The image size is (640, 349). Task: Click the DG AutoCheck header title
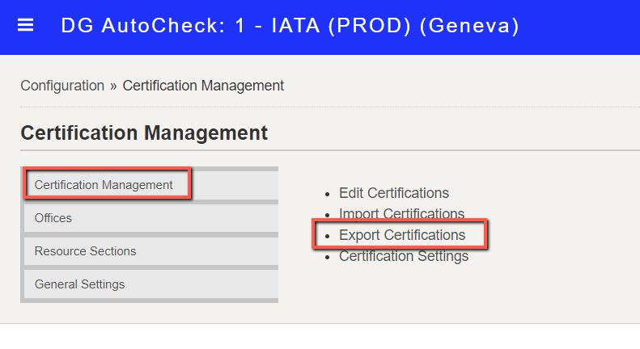click(x=290, y=25)
